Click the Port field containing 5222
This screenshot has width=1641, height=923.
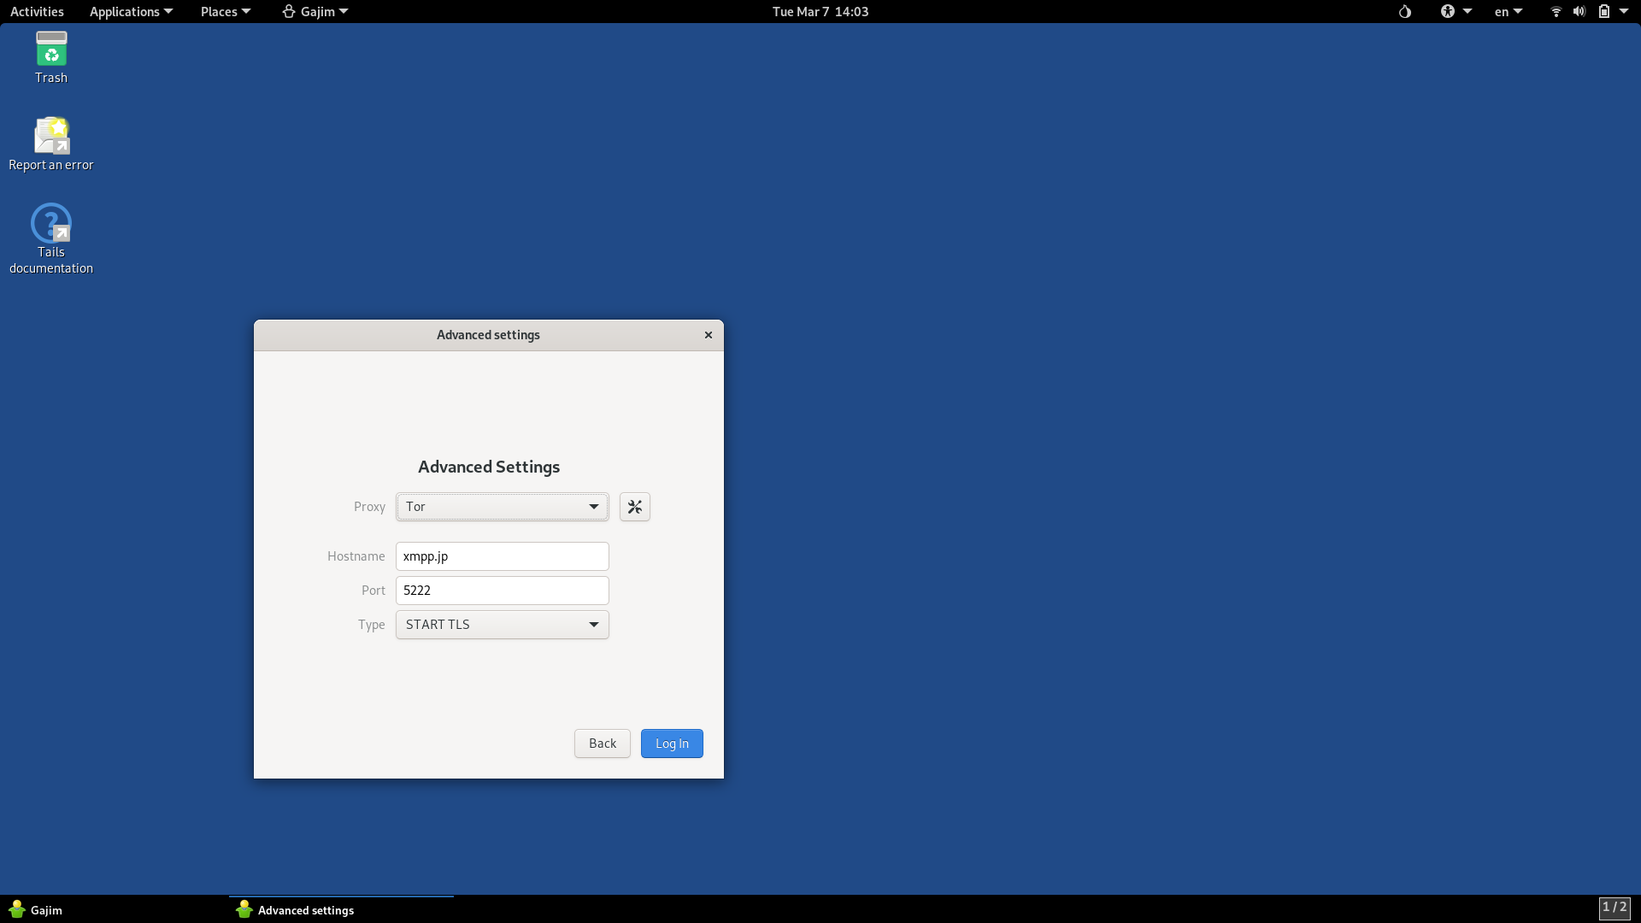(502, 591)
